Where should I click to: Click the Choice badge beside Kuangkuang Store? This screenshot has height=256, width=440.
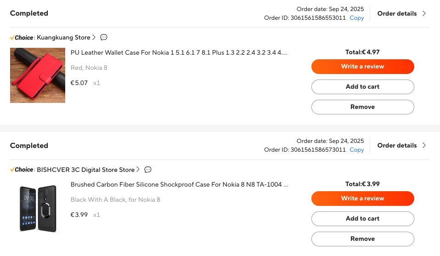[x=22, y=38]
